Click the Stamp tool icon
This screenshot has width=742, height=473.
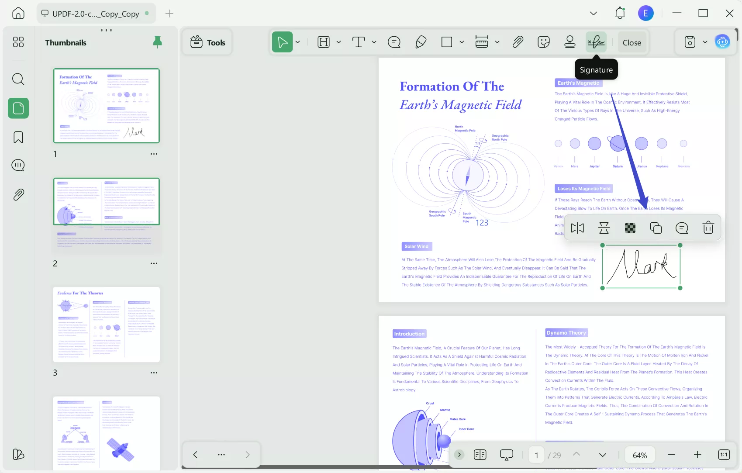[569, 42]
